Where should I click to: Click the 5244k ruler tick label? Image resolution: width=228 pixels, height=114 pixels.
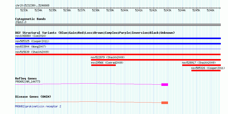click(x=182, y=10)
